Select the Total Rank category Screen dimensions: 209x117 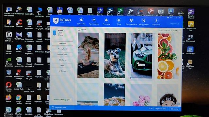click(x=62, y=60)
